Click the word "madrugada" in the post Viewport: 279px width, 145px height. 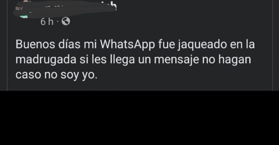click(x=46, y=60)
